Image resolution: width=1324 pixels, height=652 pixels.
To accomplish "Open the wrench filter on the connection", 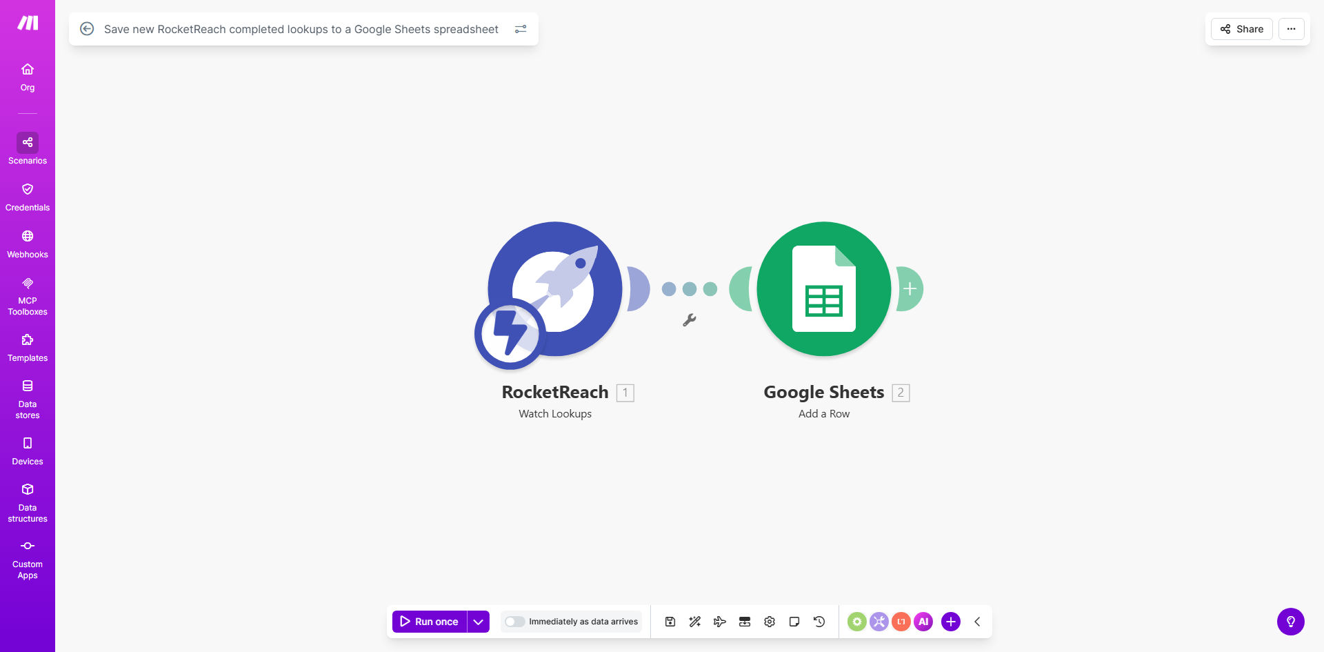I will pyautogui.click(x=689, y=320).
